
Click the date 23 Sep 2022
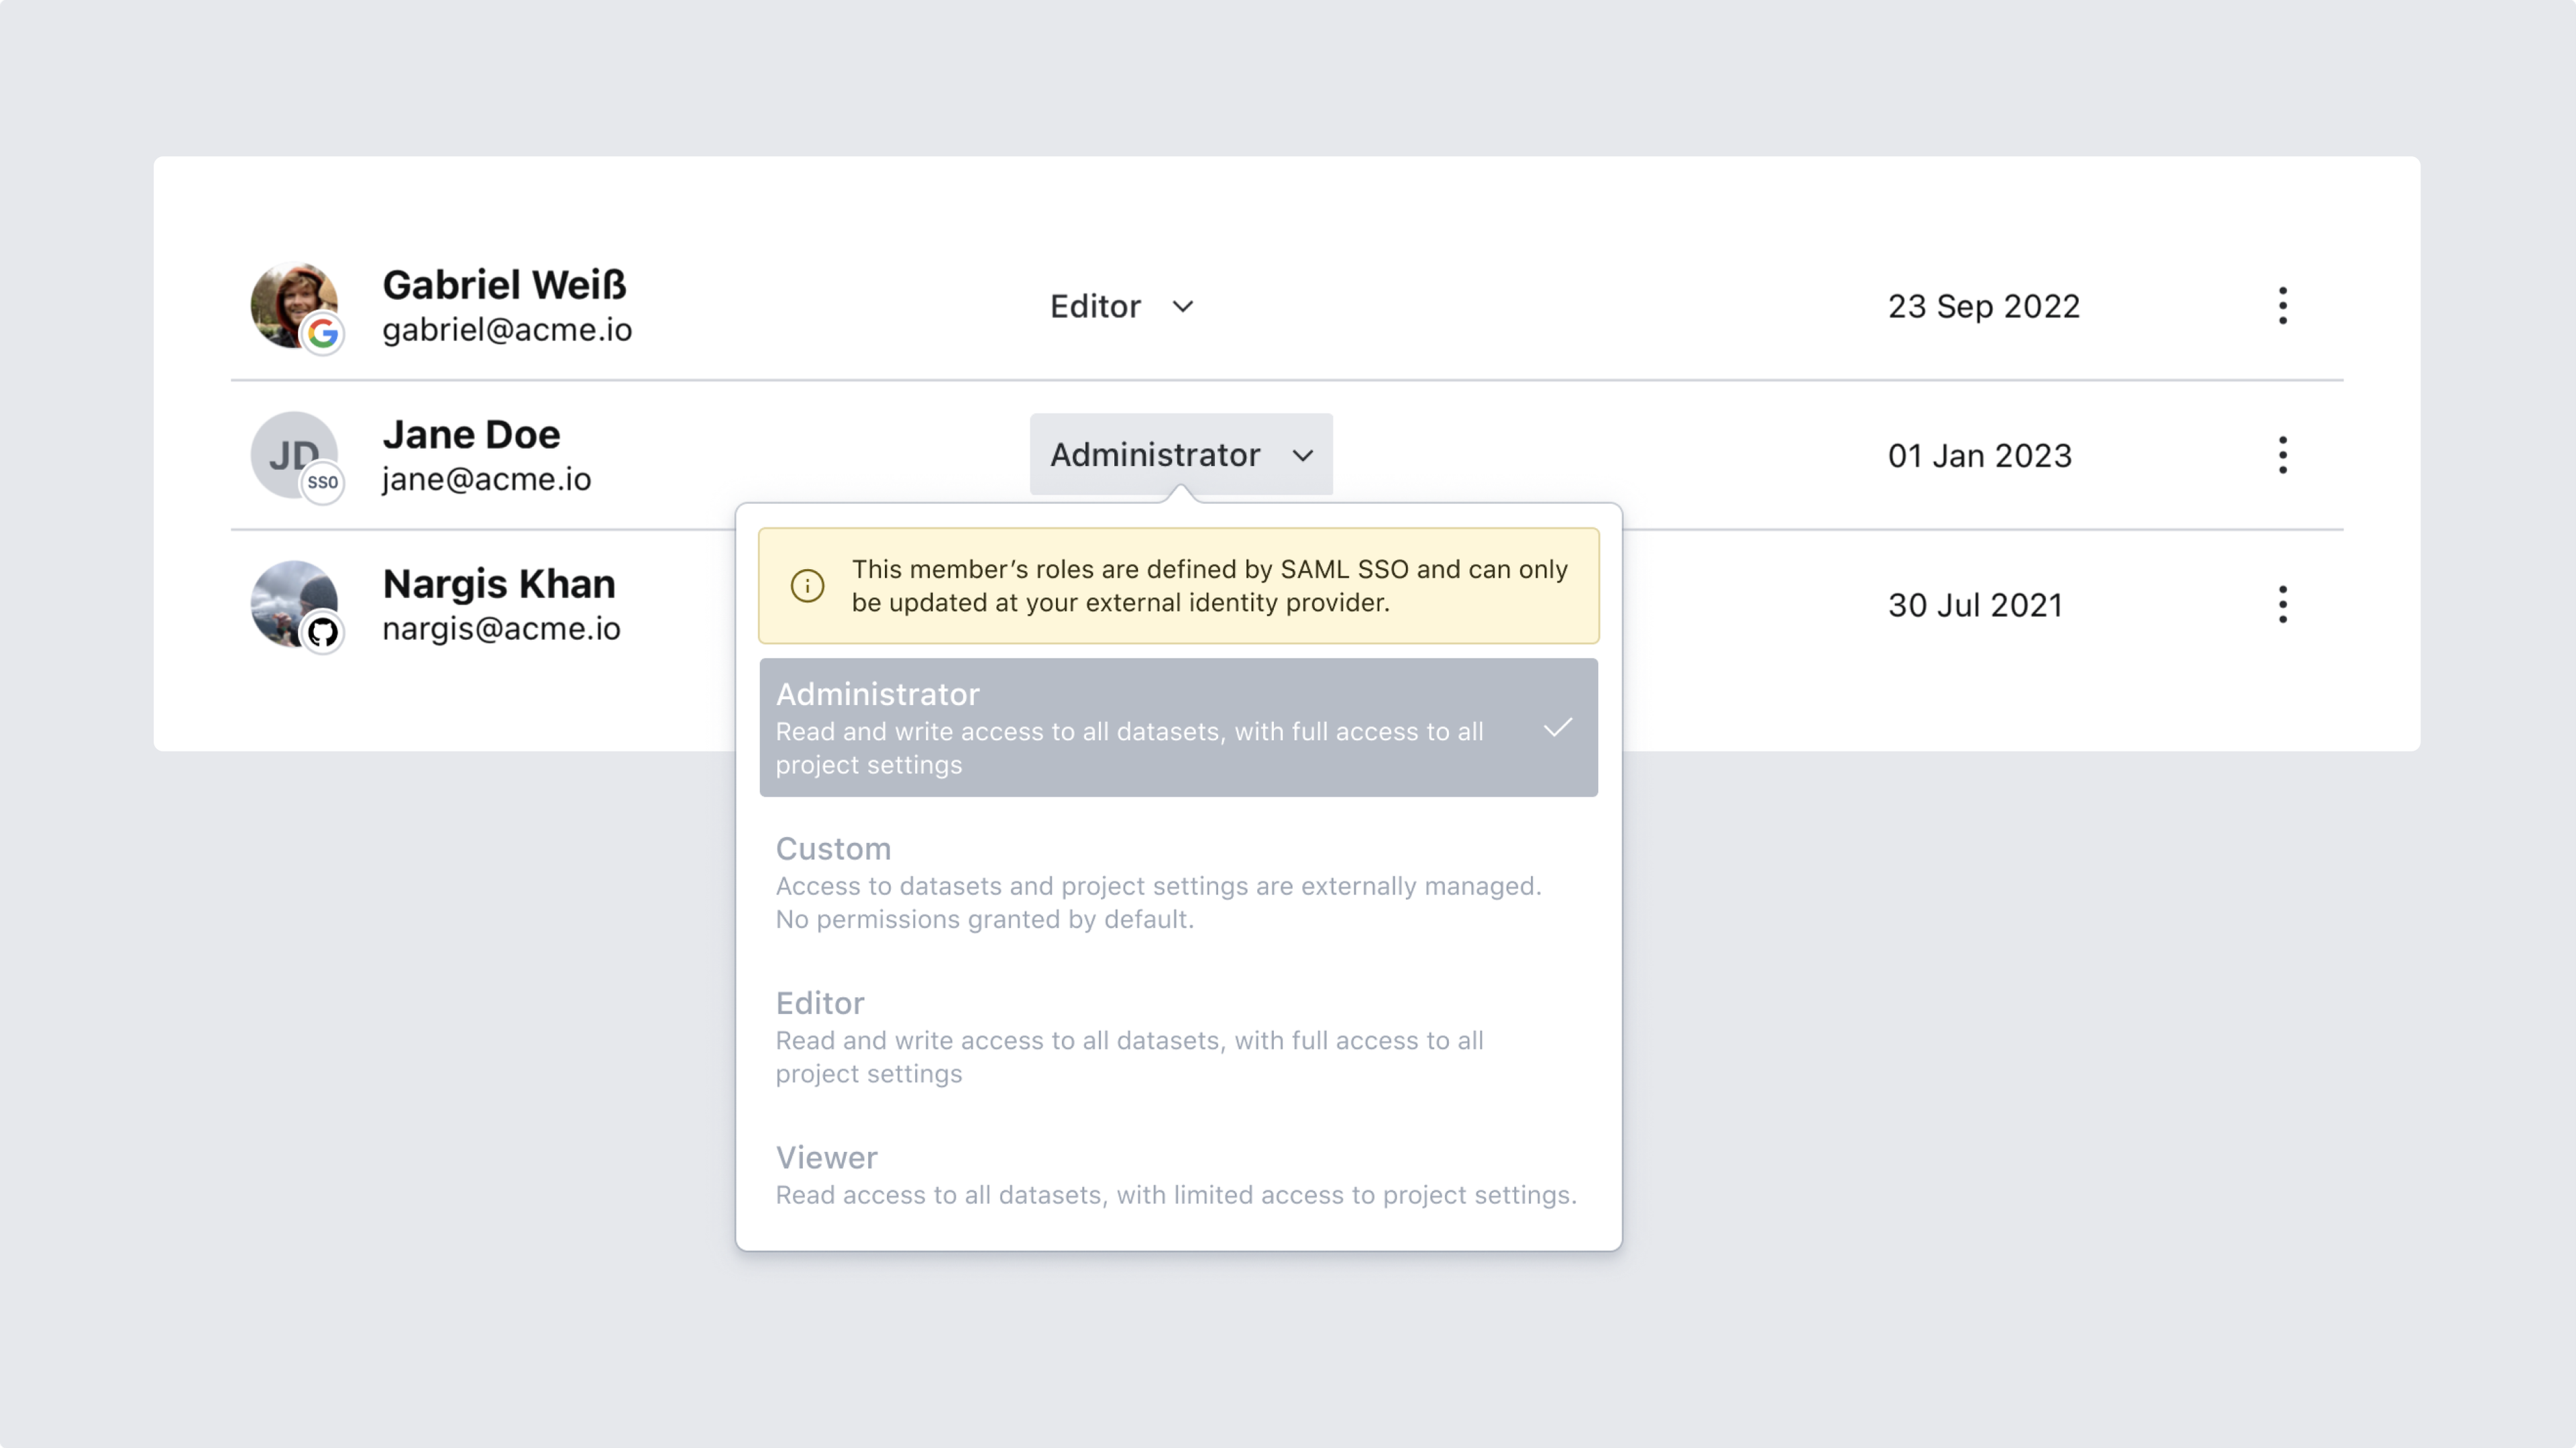[x=1984, y=306]
